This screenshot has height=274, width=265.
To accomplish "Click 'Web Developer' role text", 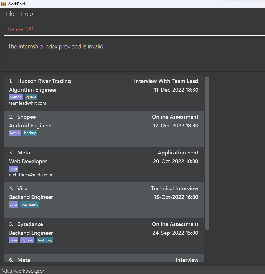I will pos(28,161).
